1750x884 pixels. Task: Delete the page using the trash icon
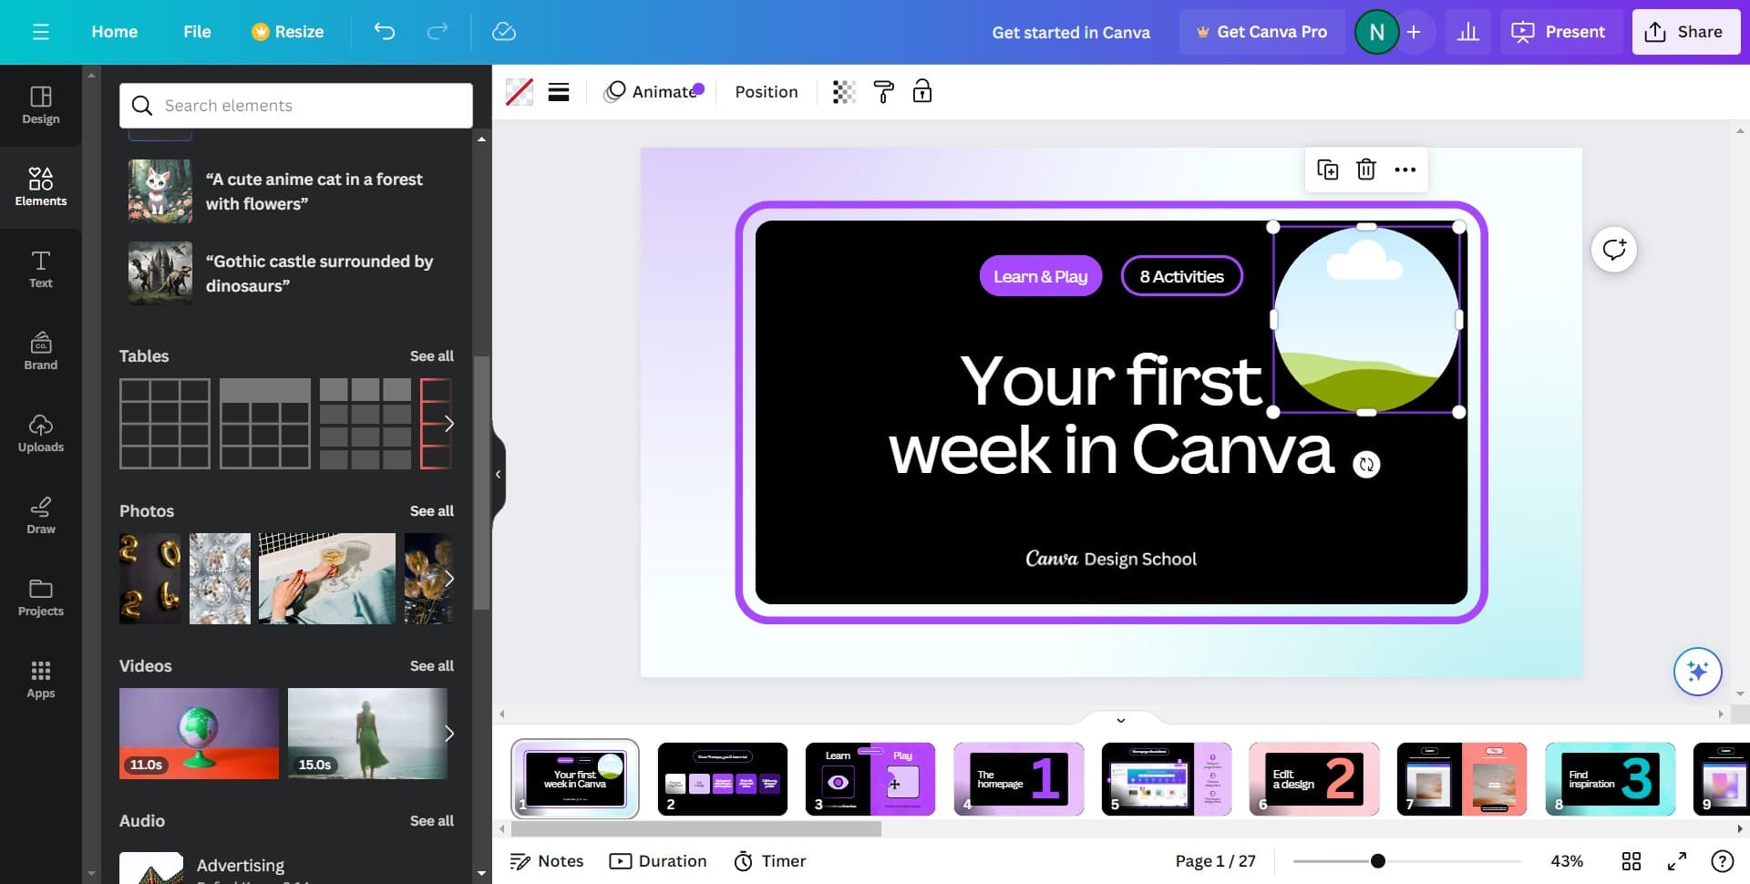pos(1365,170)
